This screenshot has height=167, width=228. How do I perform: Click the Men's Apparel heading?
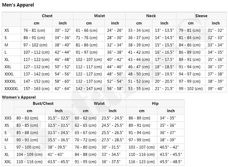[18, 5]
